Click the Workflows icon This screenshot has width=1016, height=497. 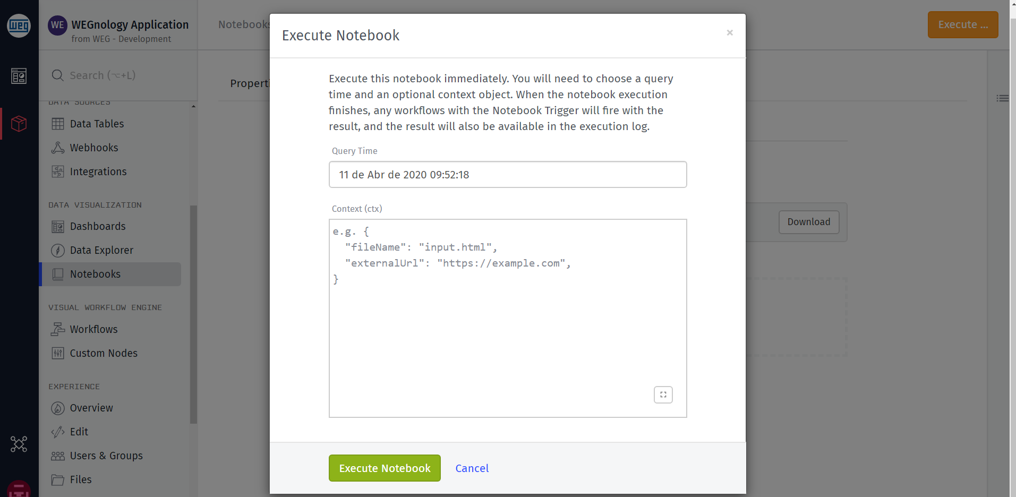(x=58, y=329)
